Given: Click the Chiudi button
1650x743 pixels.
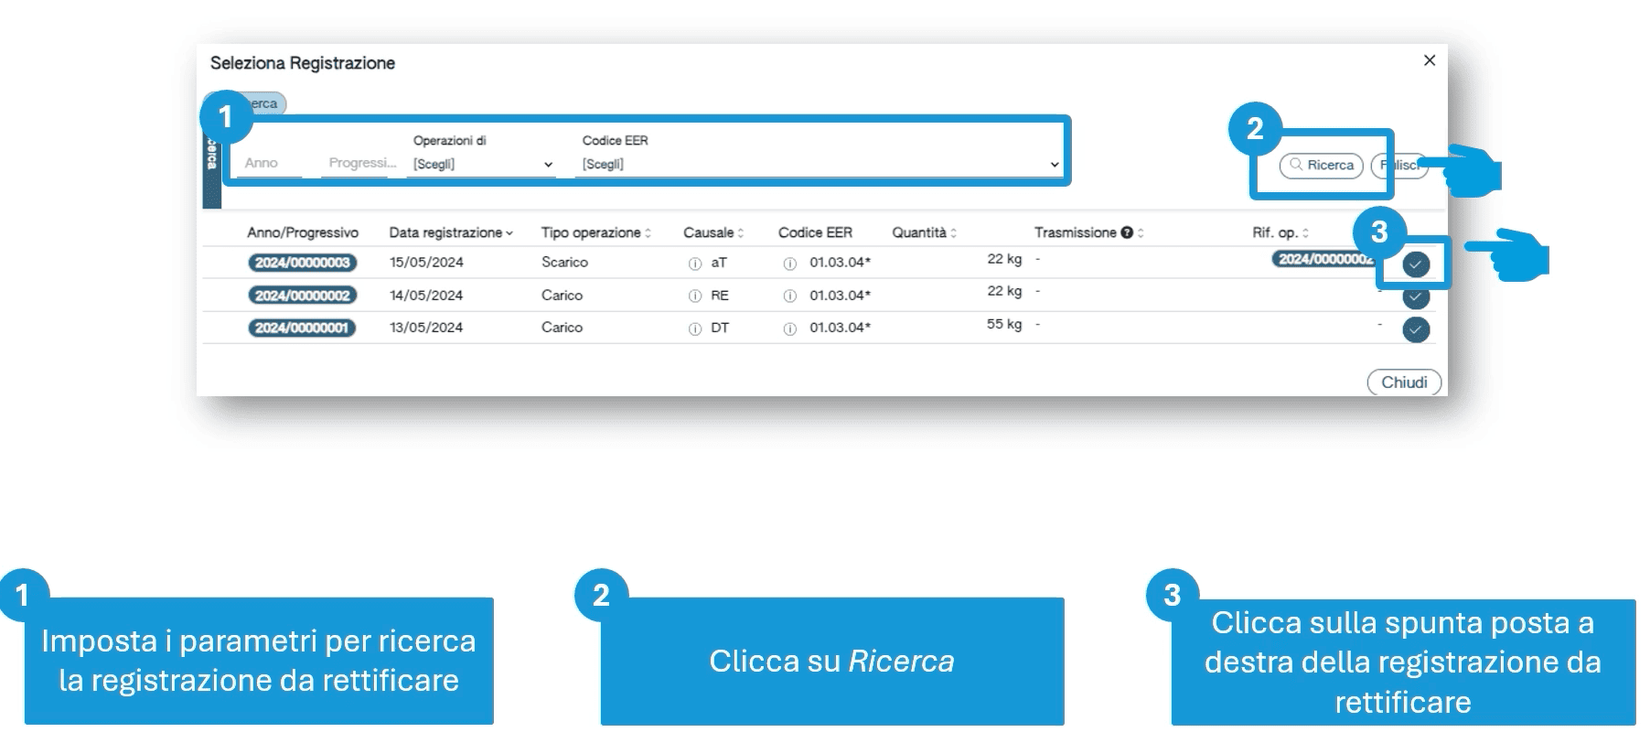Looking at the screenshot, I should coord(1404,382).
